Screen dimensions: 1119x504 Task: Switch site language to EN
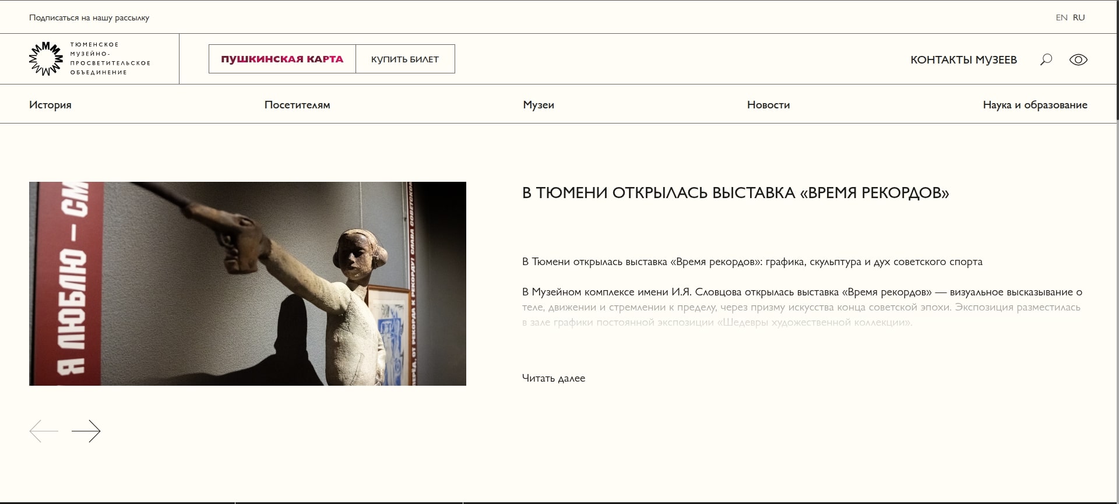(1061, 17)
